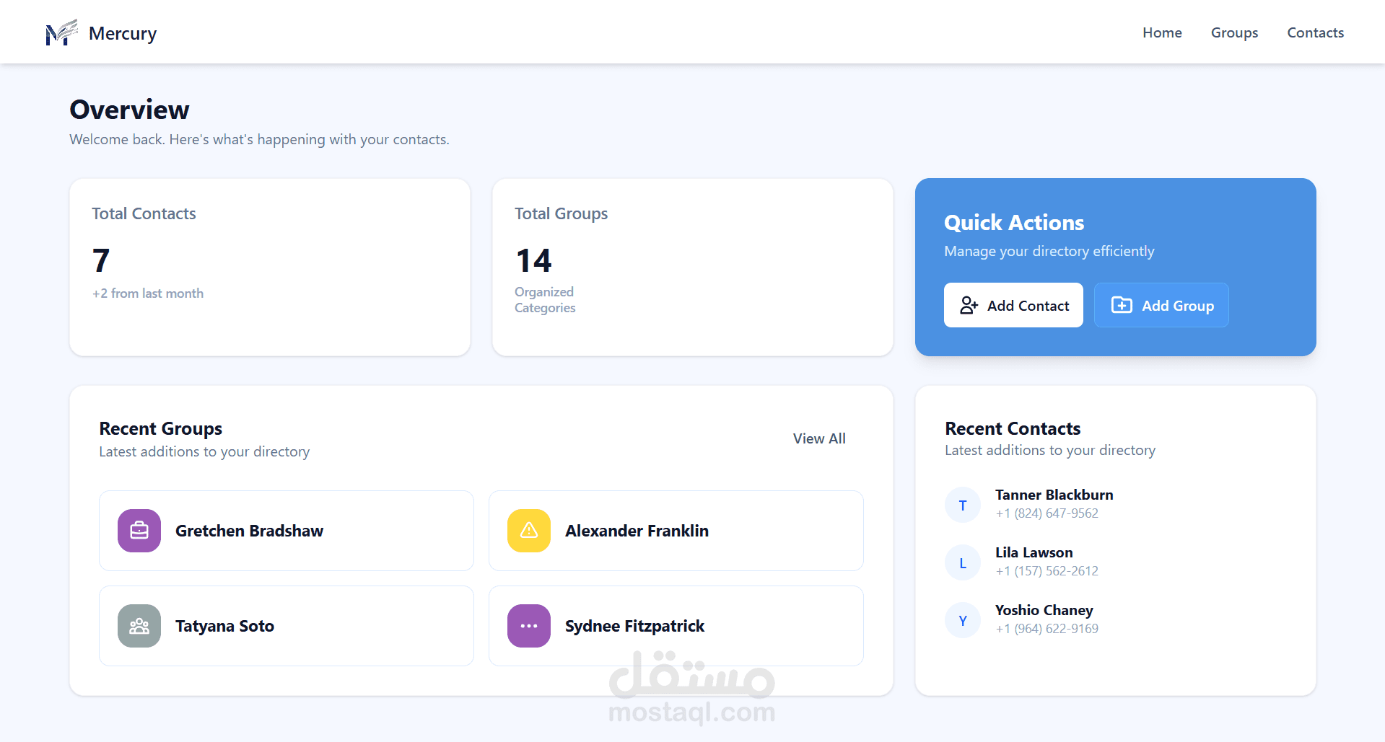
Task: Click 'Manage your directory efficiently' subtitle
Action: click(x=1049, y=251)
